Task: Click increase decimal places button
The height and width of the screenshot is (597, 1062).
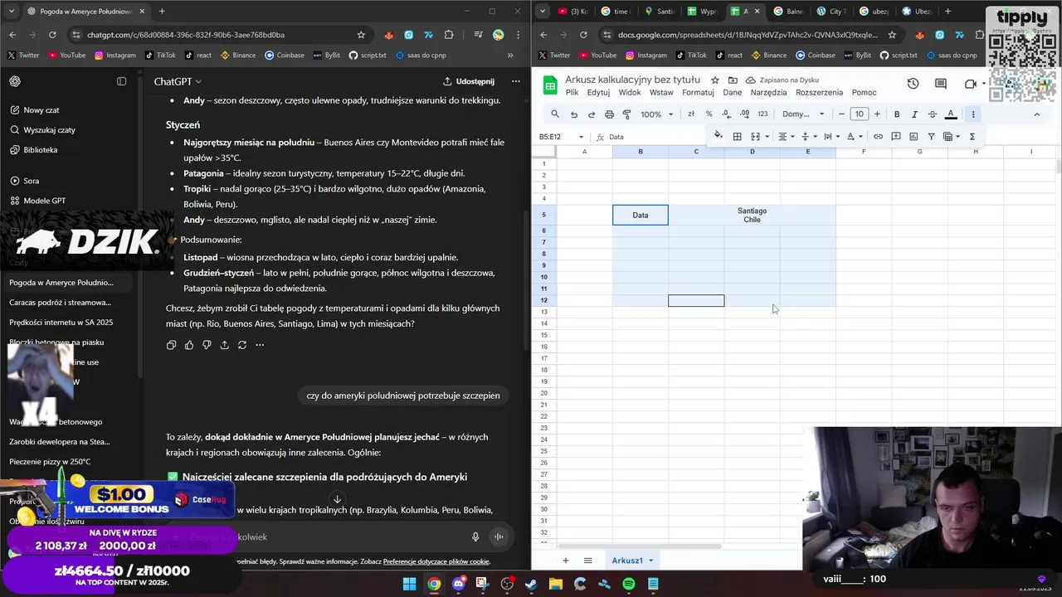Action: coord(743,114)
